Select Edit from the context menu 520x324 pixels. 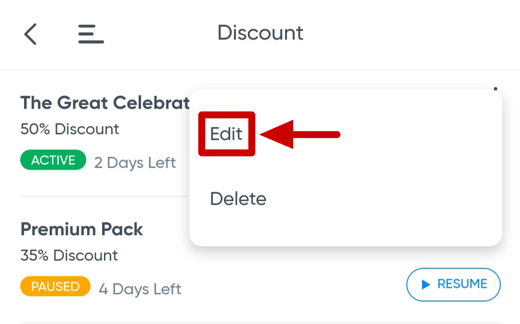(x=226, y=134)
